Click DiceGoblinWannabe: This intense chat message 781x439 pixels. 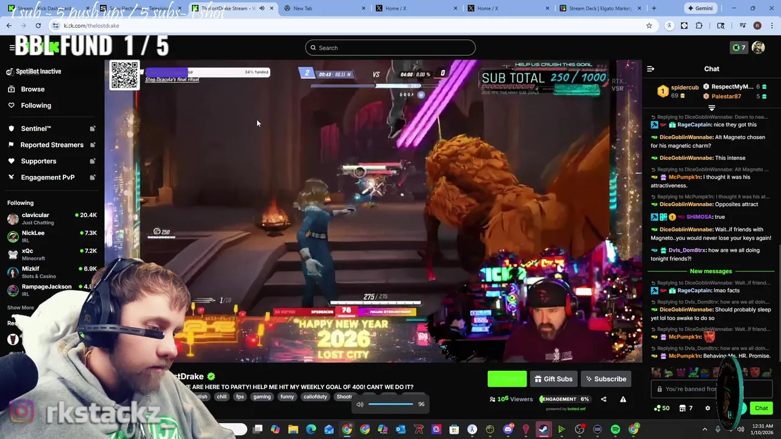(x=702, y=158)
